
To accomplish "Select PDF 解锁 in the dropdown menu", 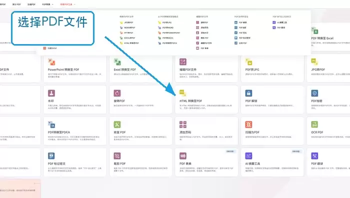I will (x=240, y=23).
